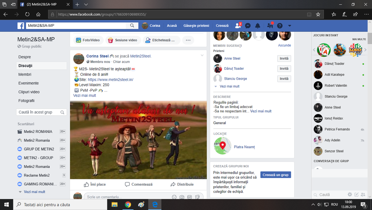Image resolution: width=372 pixels, height=210 pixels.
Task: Open Edge settings and more menu
Action: tap(366, 14)
